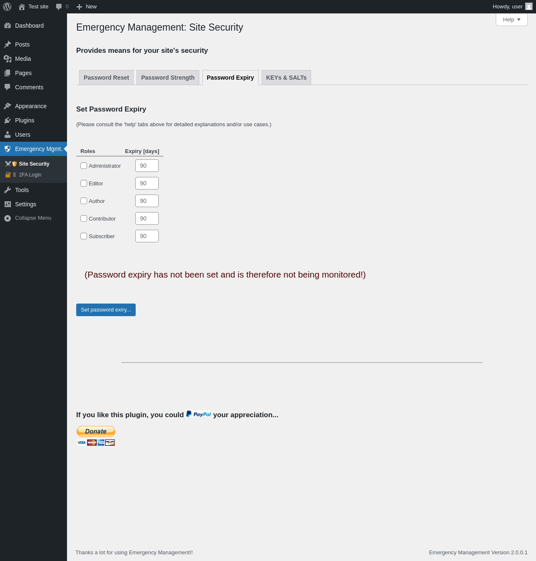536x561 pixels.
Task: Tick the Author role checkbox
Action: (x=84, y=201)
